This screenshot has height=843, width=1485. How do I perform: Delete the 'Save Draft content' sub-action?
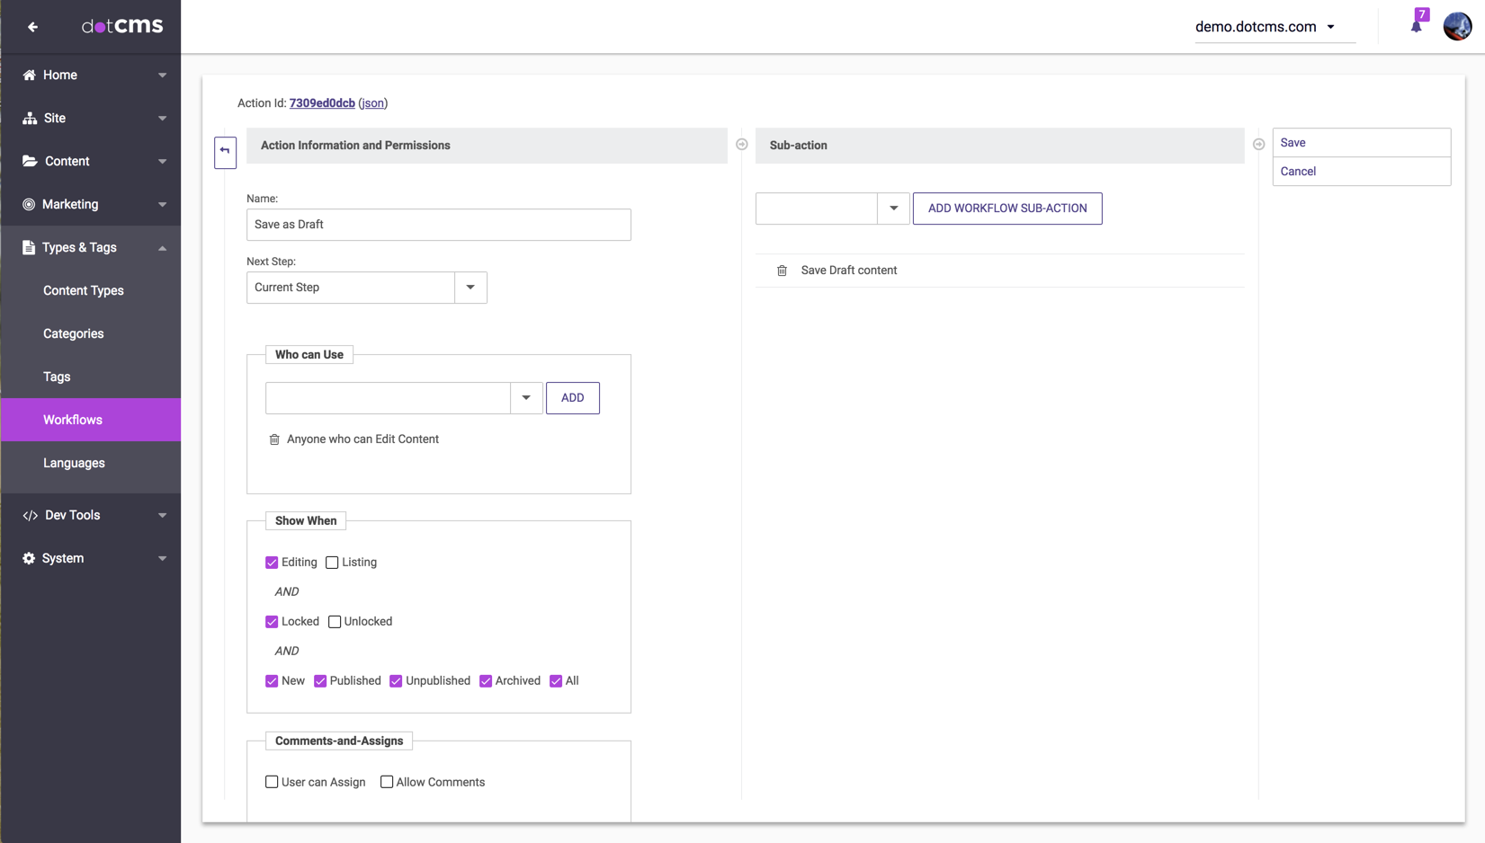(x=782, y=271)
